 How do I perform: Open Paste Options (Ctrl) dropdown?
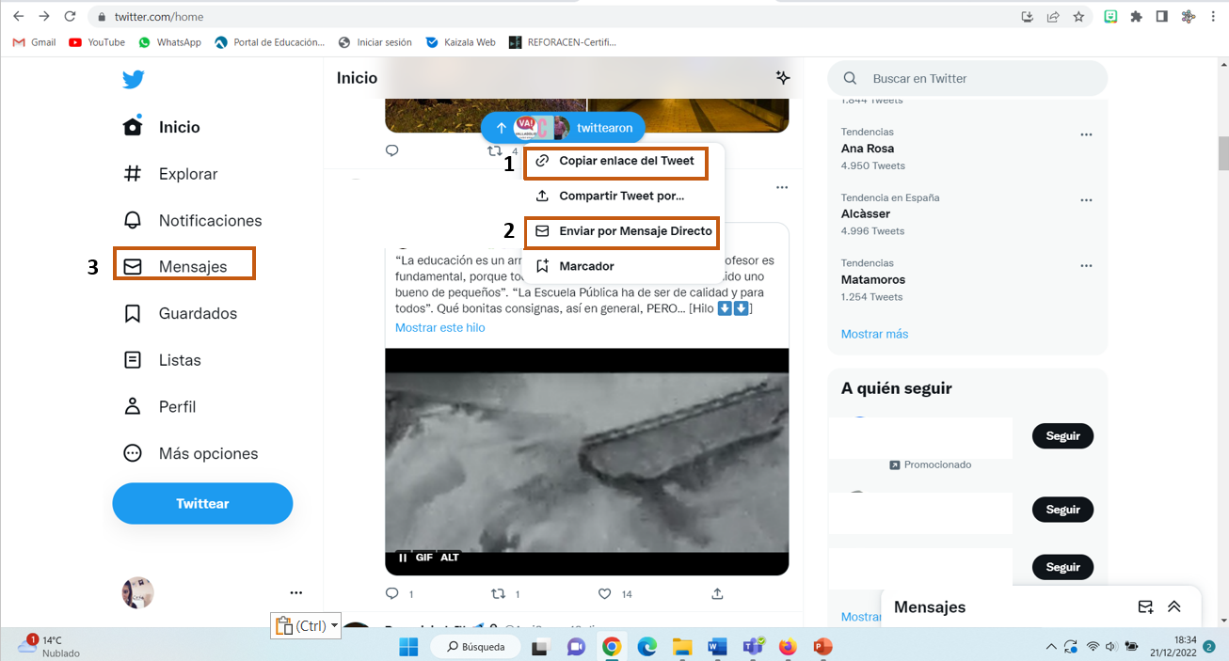click(x=306, y=625)
